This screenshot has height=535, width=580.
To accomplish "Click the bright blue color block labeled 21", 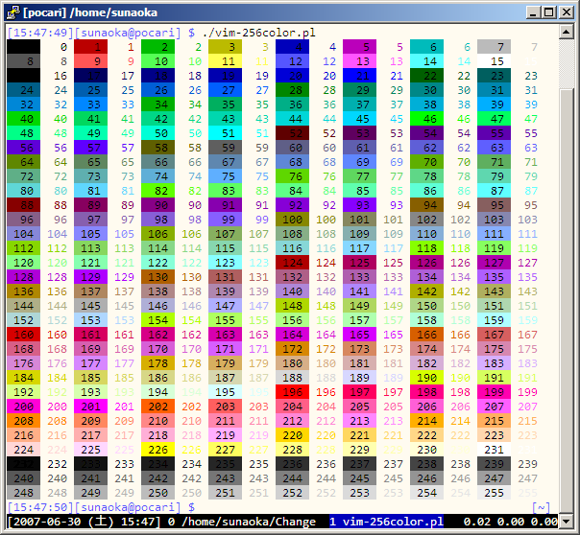I will (359, 76).
